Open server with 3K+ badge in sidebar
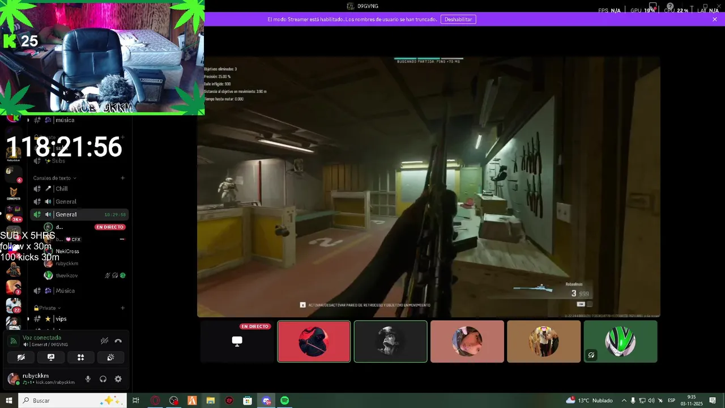 (13, 213)
